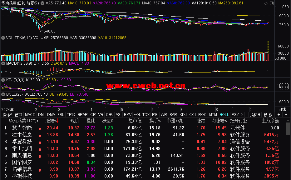Image resolution: width=291 pixels, height=180 pixels.
Task: Select the CR indicator tab
Action: coord(93,115)
